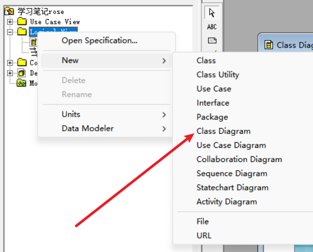This screenshot has width=313, height=252.
Task: Select URL in the New submenu
Action: click(x=204, y=235)
